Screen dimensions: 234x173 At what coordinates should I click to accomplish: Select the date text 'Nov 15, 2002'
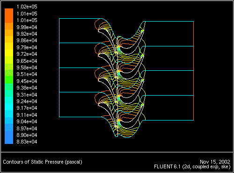(x=215, y=162)
